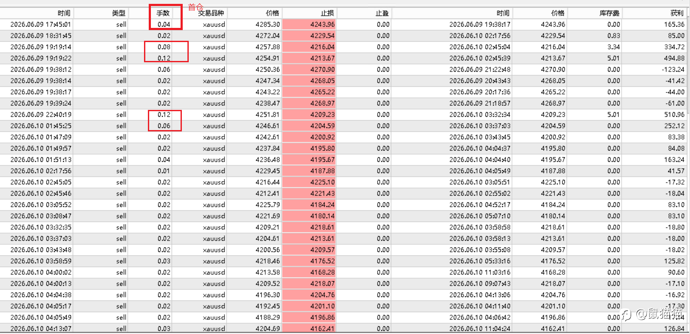The height and width of the screenshot is (334, 690).
Task: Click the 手数 column header
Action: point(163,13)
